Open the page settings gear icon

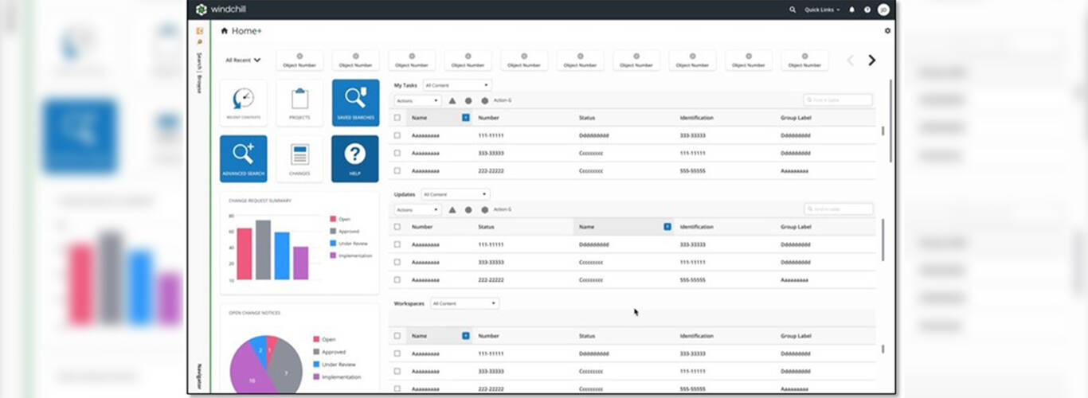[x=887, y=31]
